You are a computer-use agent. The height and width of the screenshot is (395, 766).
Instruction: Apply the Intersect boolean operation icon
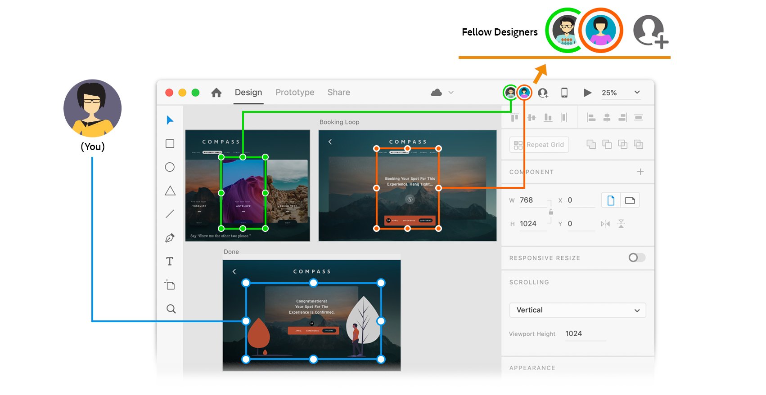(623, 144)
